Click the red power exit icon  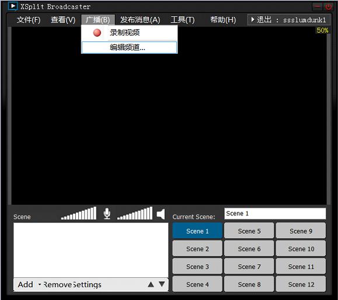click(329, 7)
